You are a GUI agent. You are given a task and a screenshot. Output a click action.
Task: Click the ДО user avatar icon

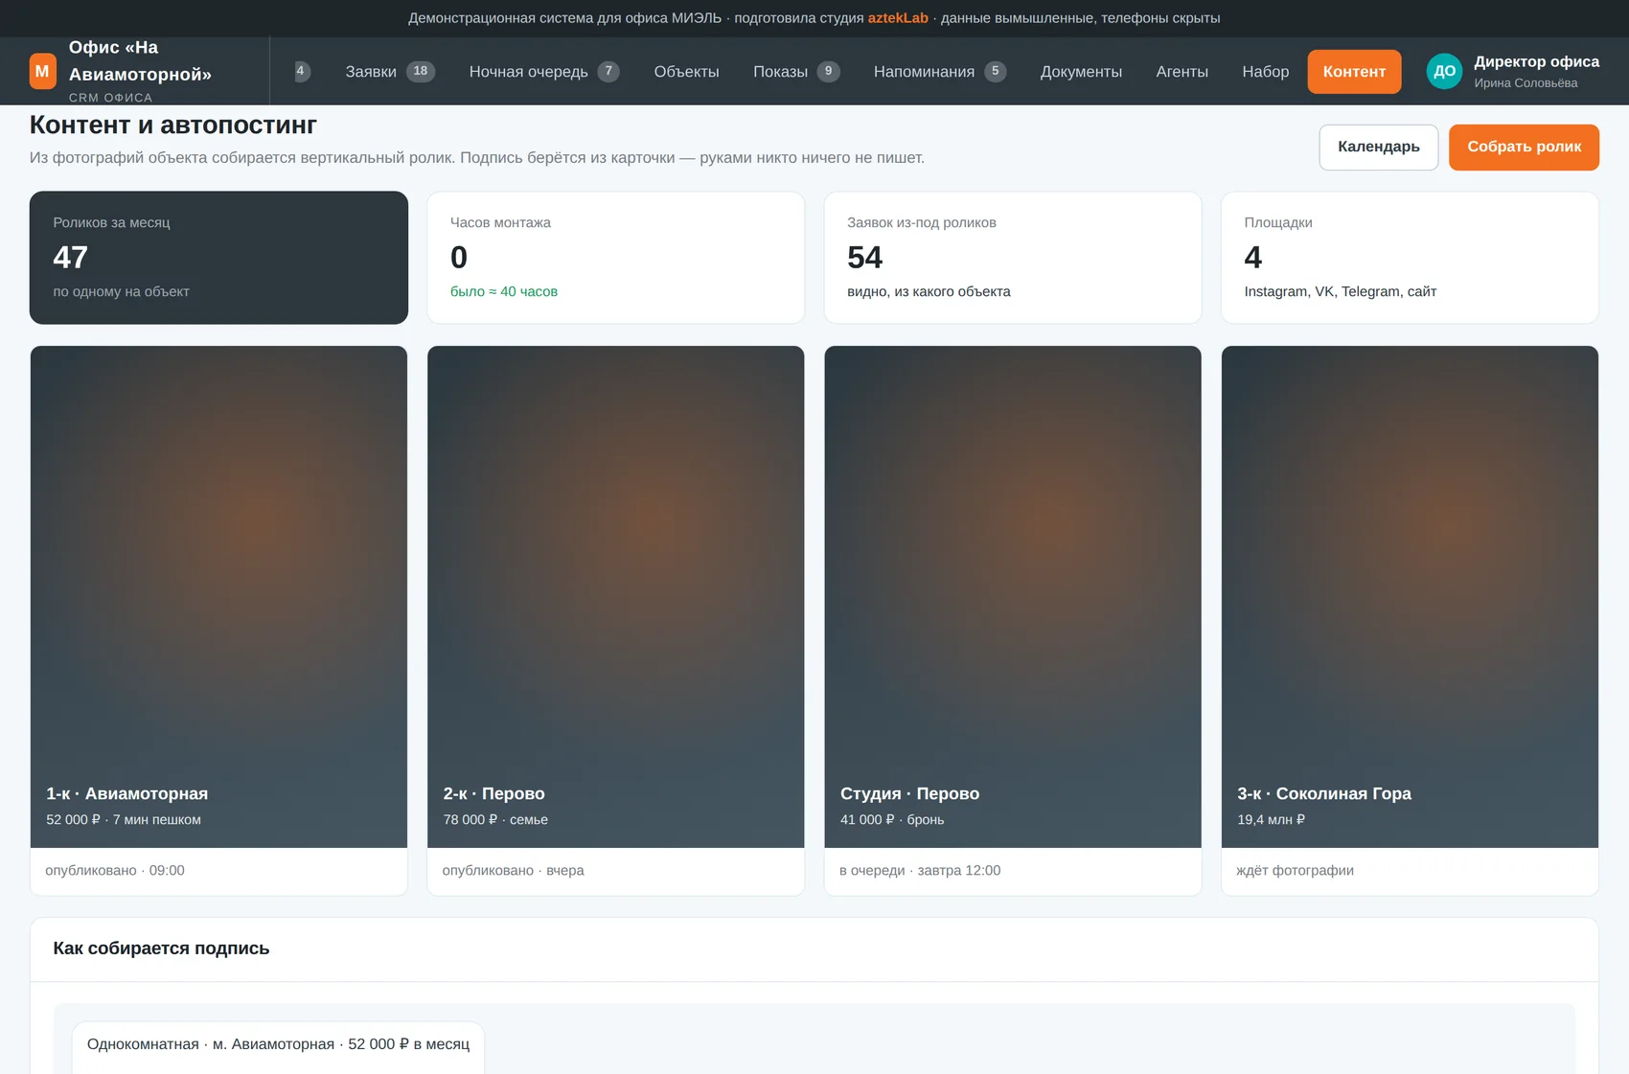1444,71
